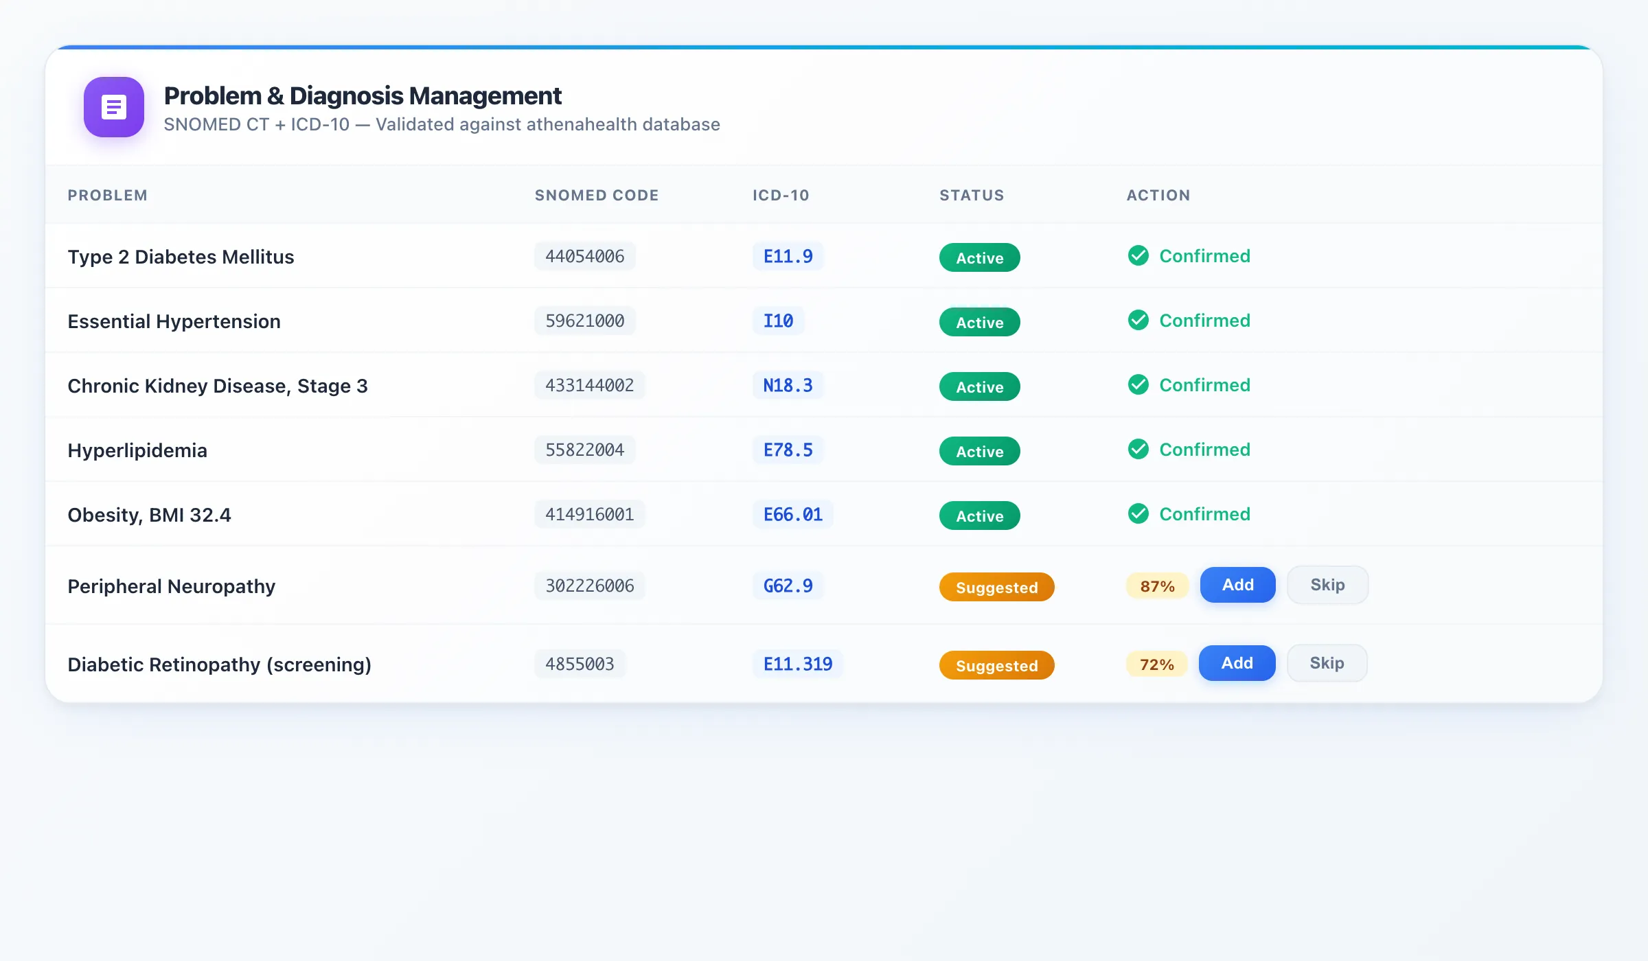
Task: Click the Active badge for Type 2 Diabetes Mellitus
Action: (979, 257)
